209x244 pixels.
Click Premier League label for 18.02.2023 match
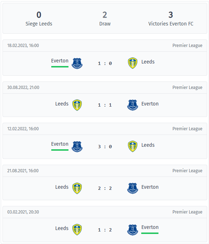(x=187, y=46)
